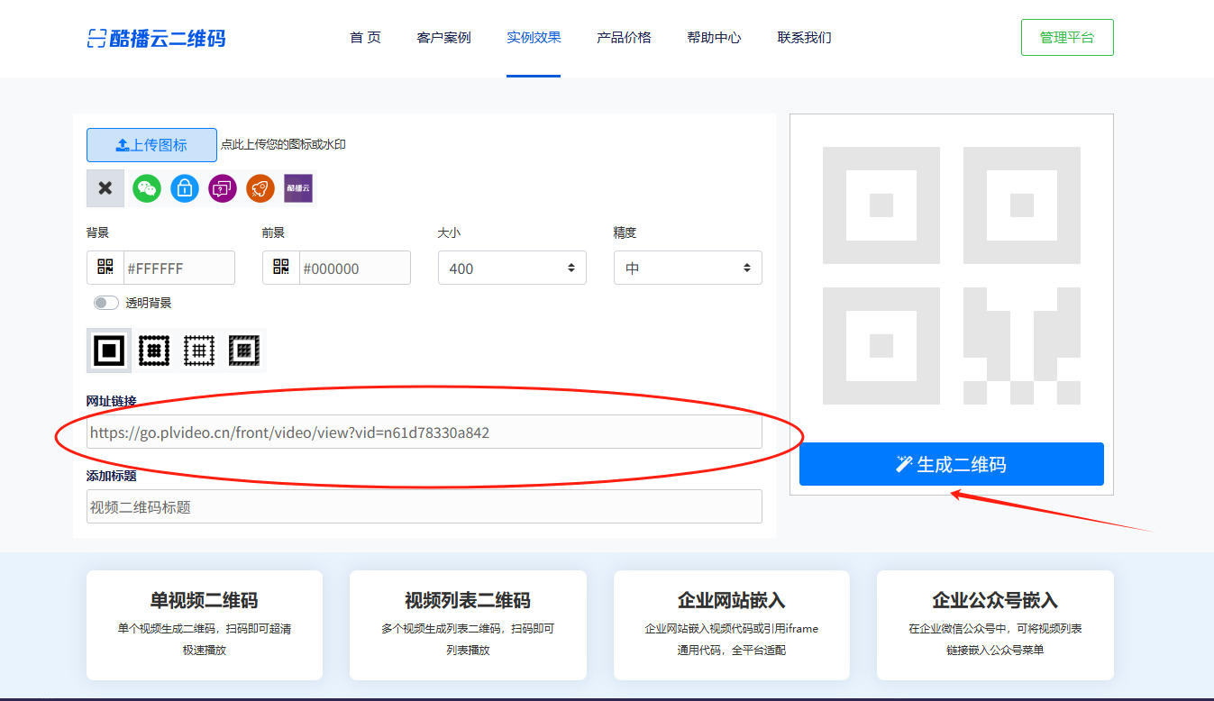
Task: Open 实例效果 in the navigation
Action: [534, 38]
